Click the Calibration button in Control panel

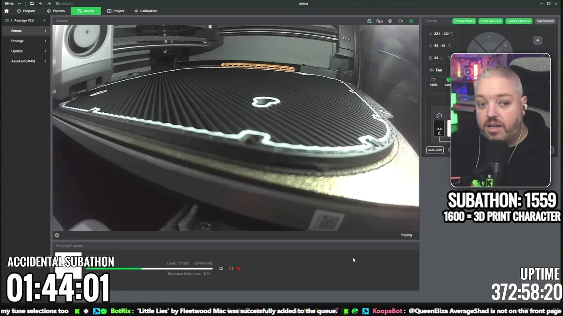click(x=545, y=21)
